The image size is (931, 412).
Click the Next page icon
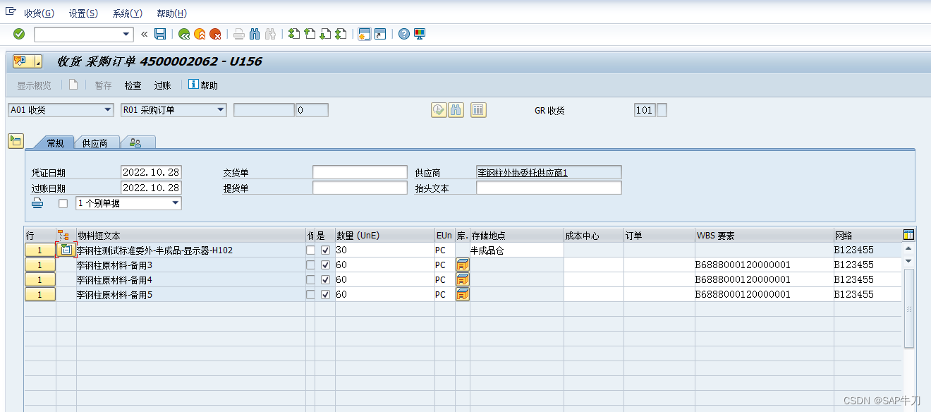click(x=325, y=34)
